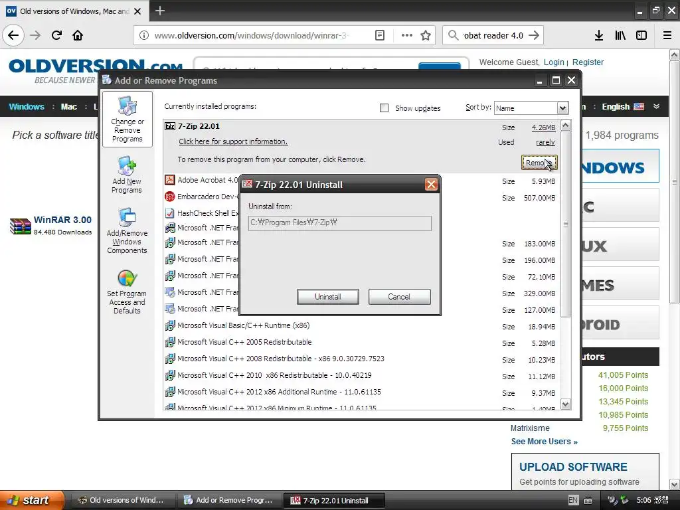This screenshot has width=680, height=510.
Task: Open the Mac site menu item
Action: point(69,107)
